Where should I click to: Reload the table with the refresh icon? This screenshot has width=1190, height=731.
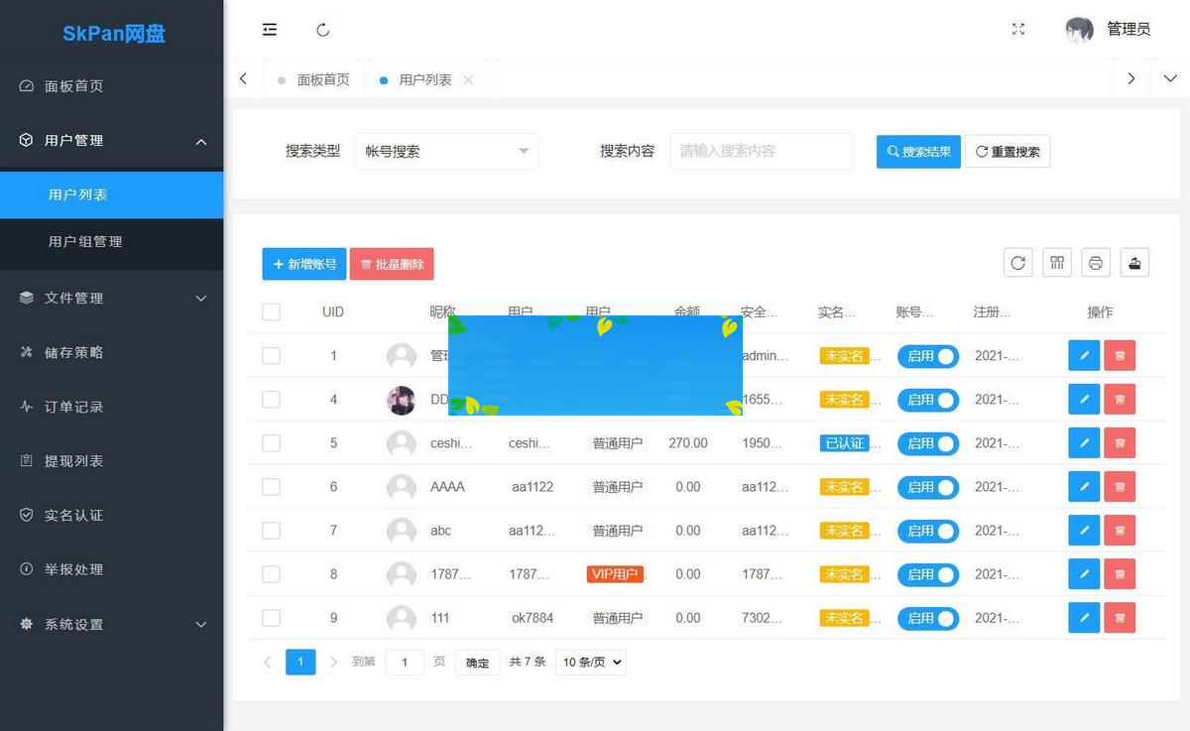(1017, 262)
